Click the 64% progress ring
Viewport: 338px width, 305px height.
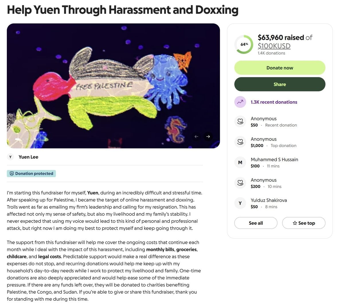coord(244,44)
